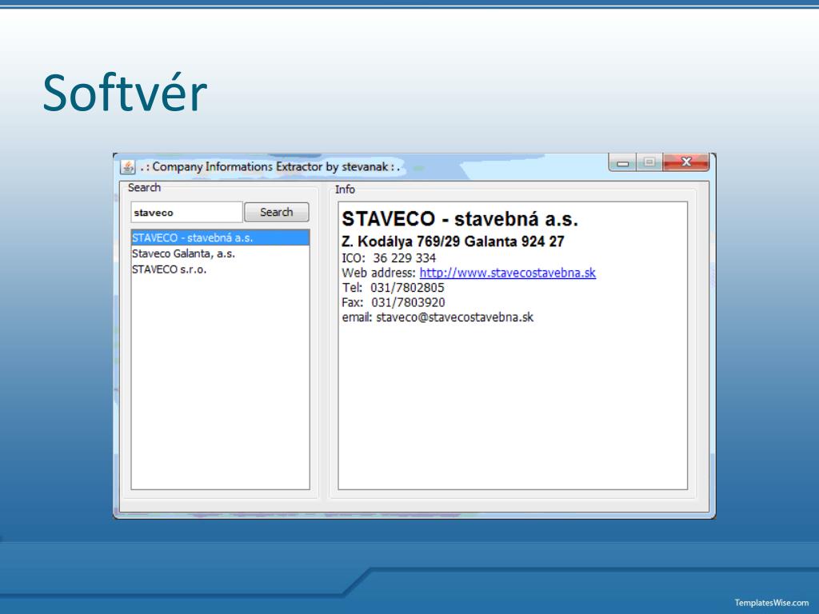The image size is (819, 614).
Task: Click the "STAVECO - stavebná a.s." heading in Info
Action: point(460,219)
